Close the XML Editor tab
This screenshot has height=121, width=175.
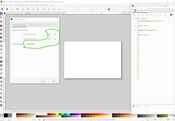click(x=145, y=10)
